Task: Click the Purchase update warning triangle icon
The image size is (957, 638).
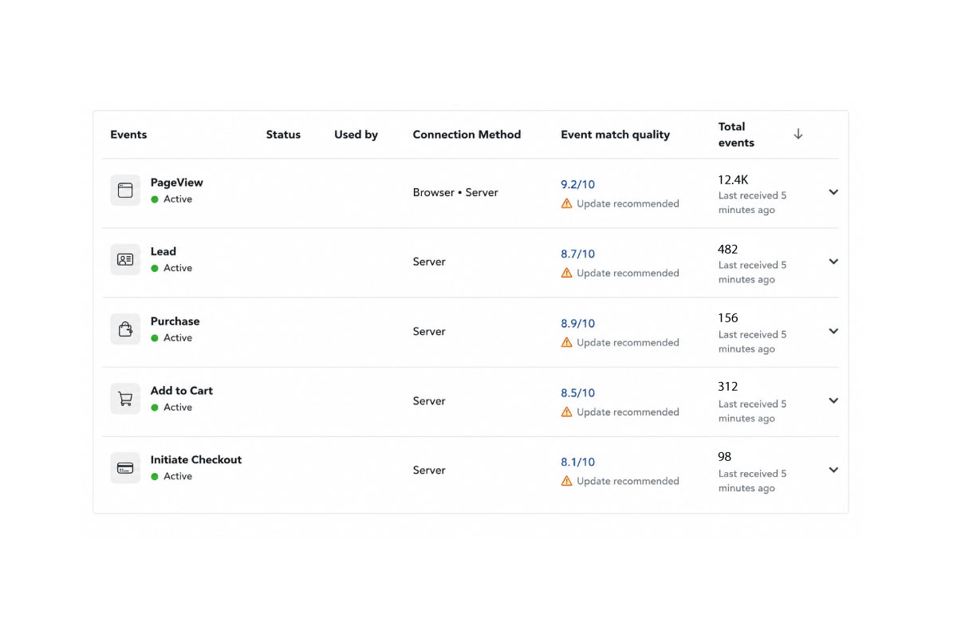Action: click(566, 342)
